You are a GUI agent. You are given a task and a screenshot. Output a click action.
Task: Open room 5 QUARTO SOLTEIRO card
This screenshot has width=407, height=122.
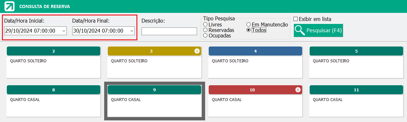(x=356, y=62)
